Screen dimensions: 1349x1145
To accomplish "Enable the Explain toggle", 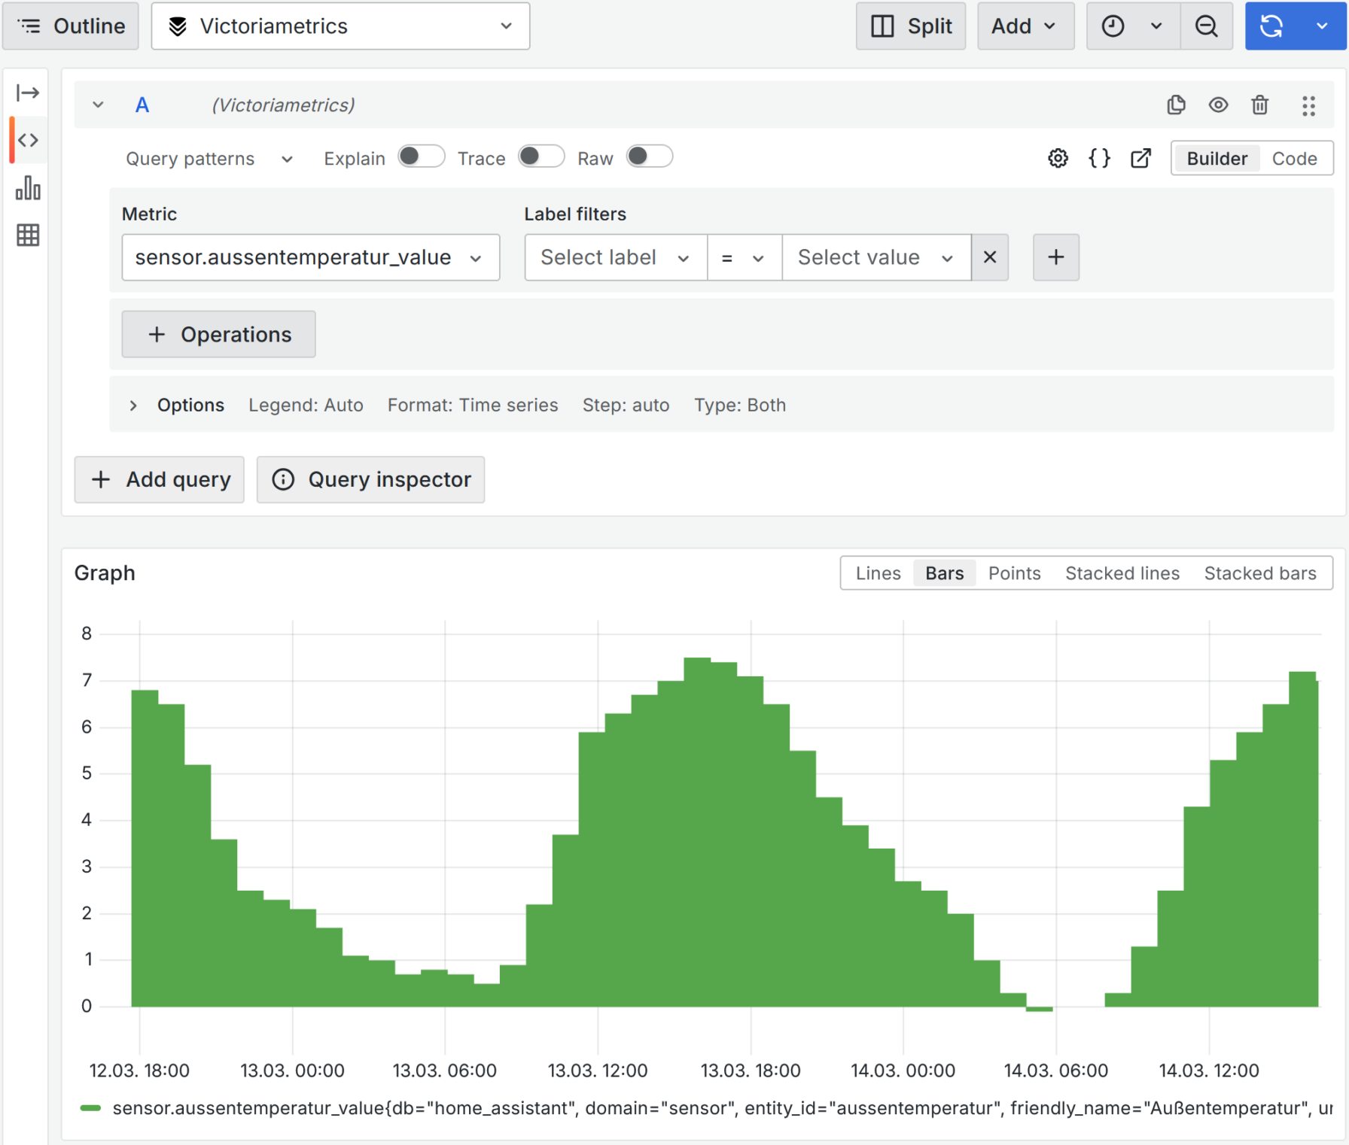I will point(420,156).
